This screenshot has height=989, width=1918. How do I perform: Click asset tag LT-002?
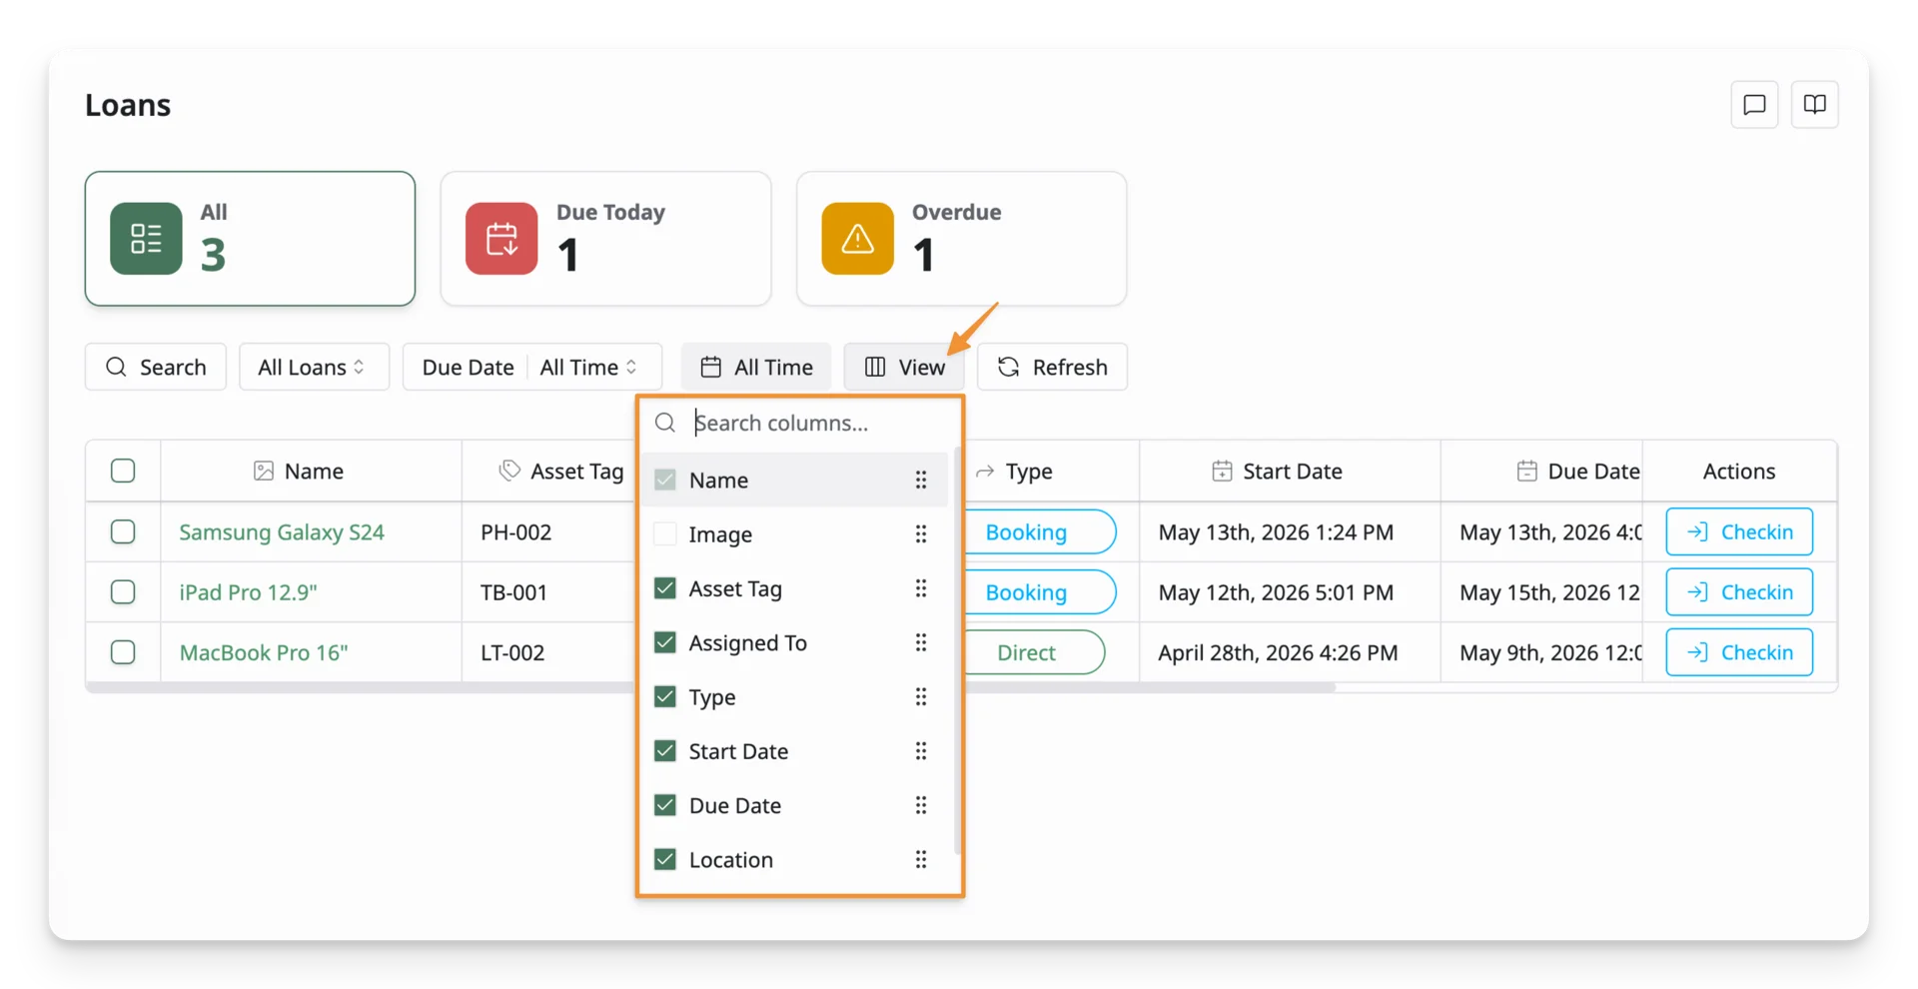(512, 652)
